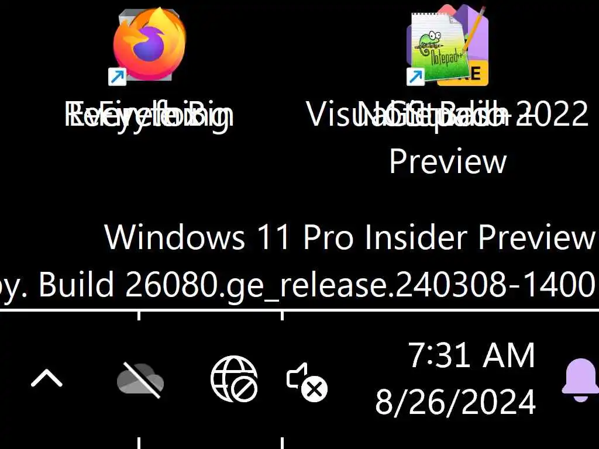Image resolution: width=599 pixels, height=449 pixels.
Task: Click the 8/26/2024 date in the taskbar
Action: pyautogui.click(x=455, y=402)
